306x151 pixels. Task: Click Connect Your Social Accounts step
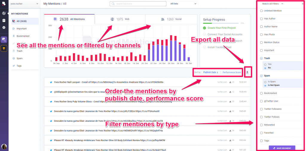(225, 34)
